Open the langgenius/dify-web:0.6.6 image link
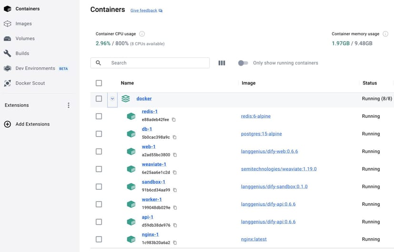 click(x=269, y=151)
